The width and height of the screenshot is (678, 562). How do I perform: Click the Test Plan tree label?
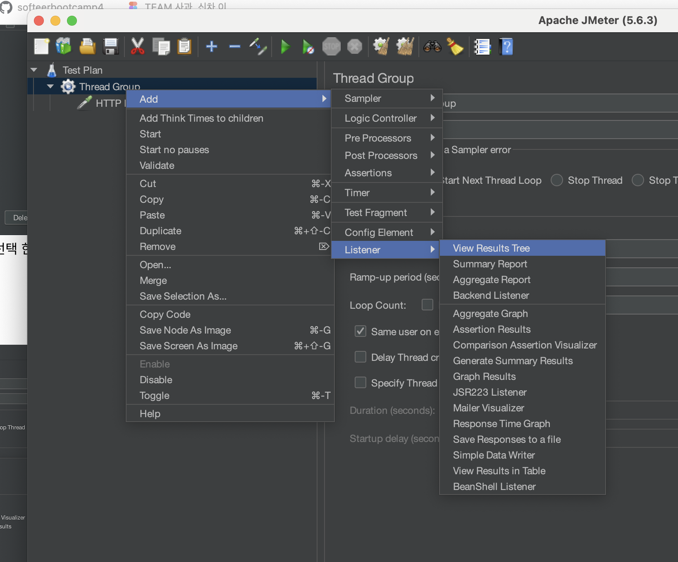pyautogui.click(x=83, y=70)
